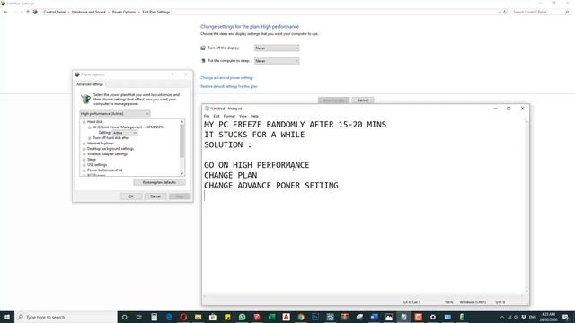
Task: Select the Advanced settings tab
Action: [90, 84]
